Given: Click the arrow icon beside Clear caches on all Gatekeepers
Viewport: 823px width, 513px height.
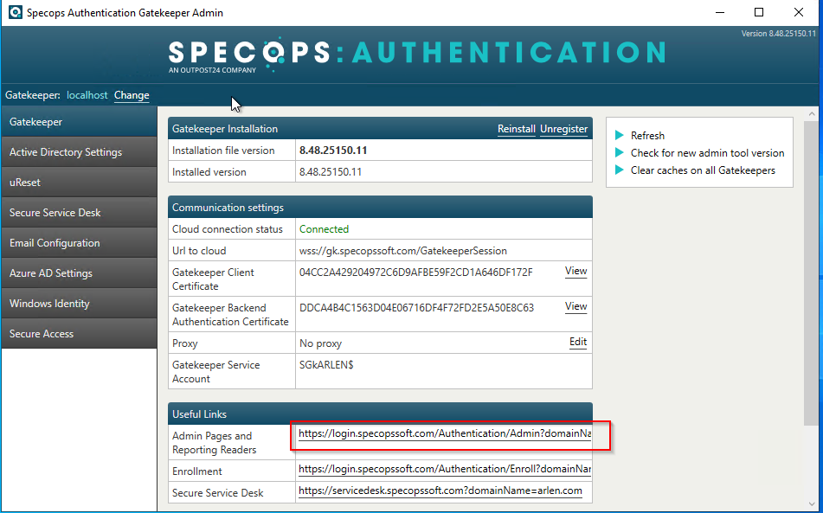Looking at the screenshot, I should point(620,170).
